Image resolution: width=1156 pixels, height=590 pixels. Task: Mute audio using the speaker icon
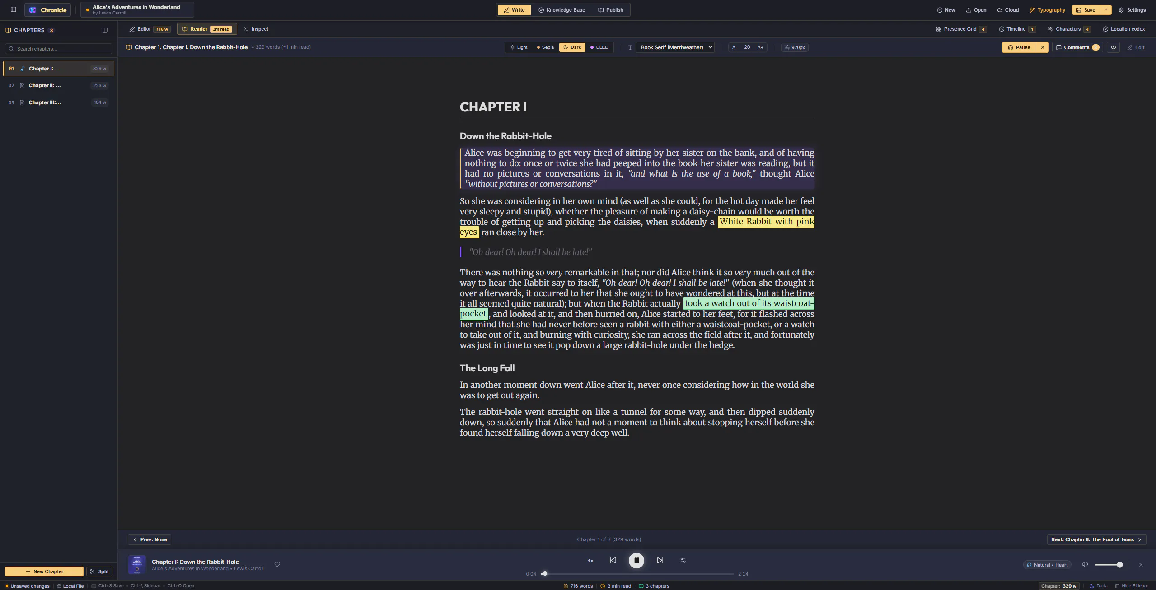[1085, 564]
